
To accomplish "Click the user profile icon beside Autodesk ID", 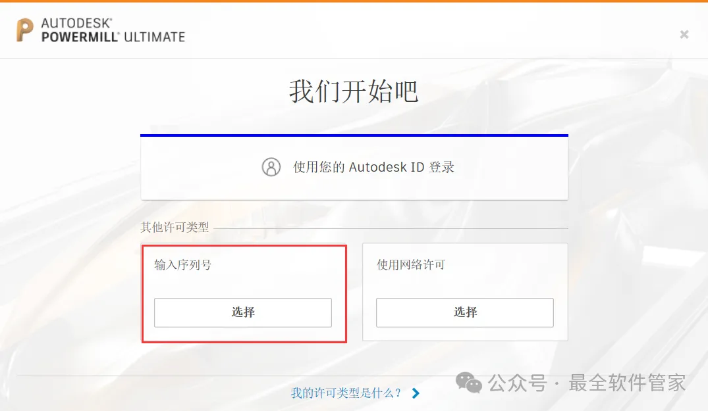I will tap(271, 167).
